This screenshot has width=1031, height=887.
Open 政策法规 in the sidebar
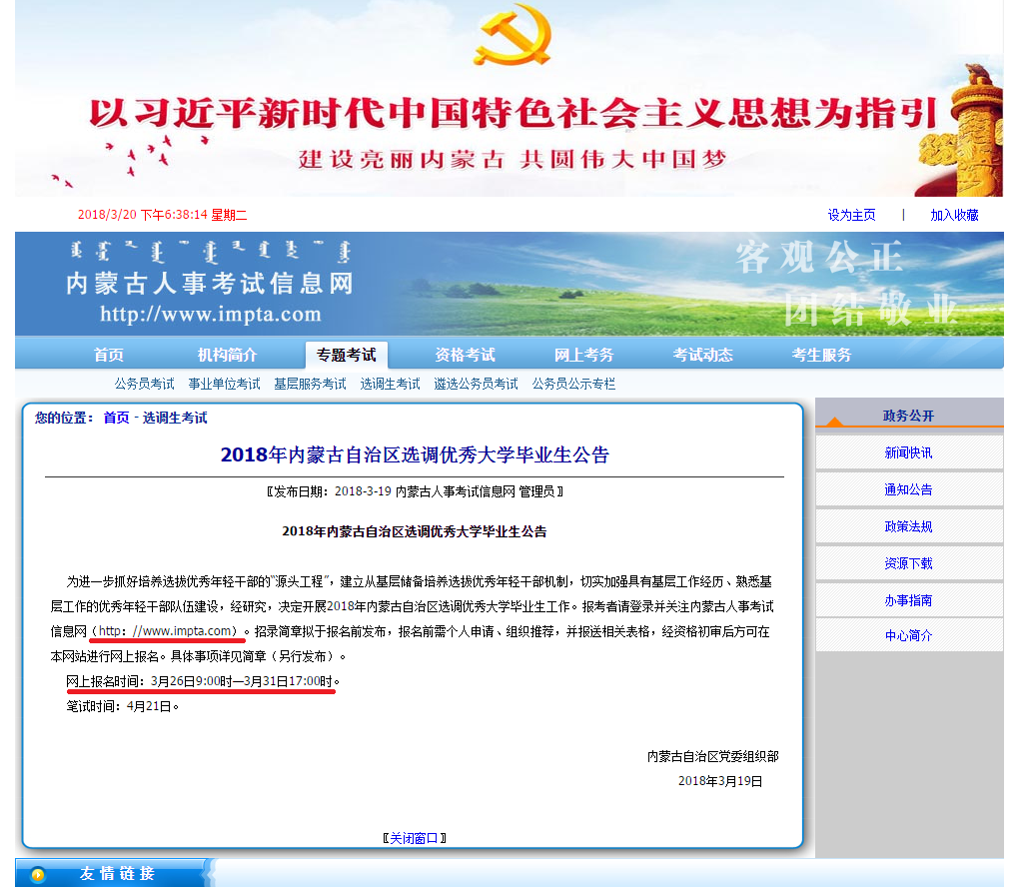(x=908, y=526)
